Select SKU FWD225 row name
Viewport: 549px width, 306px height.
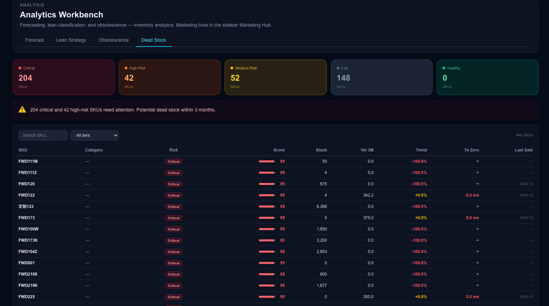[27, 297]
